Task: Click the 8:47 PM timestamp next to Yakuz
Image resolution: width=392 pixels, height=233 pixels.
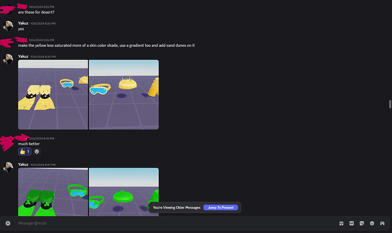Action: [x=43, y=165]
